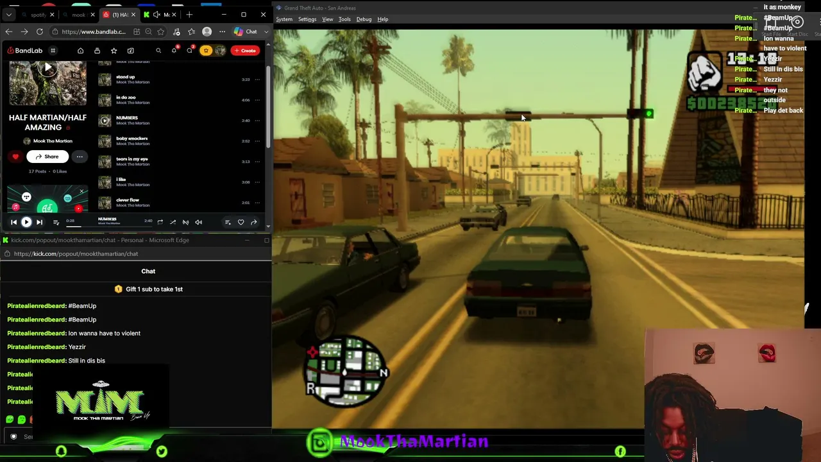Open options for track baby smackers

pyautogui.click(x=257, y=141)
